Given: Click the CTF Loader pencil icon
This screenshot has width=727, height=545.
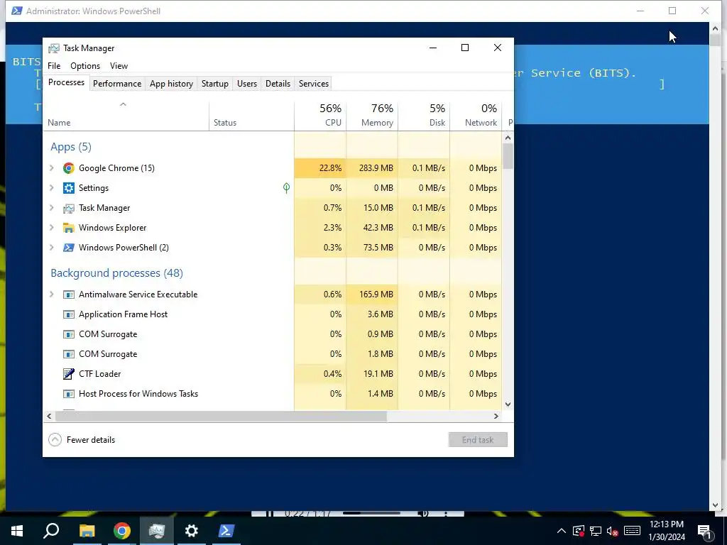Looking at the screenshot, I should [69, 374].
